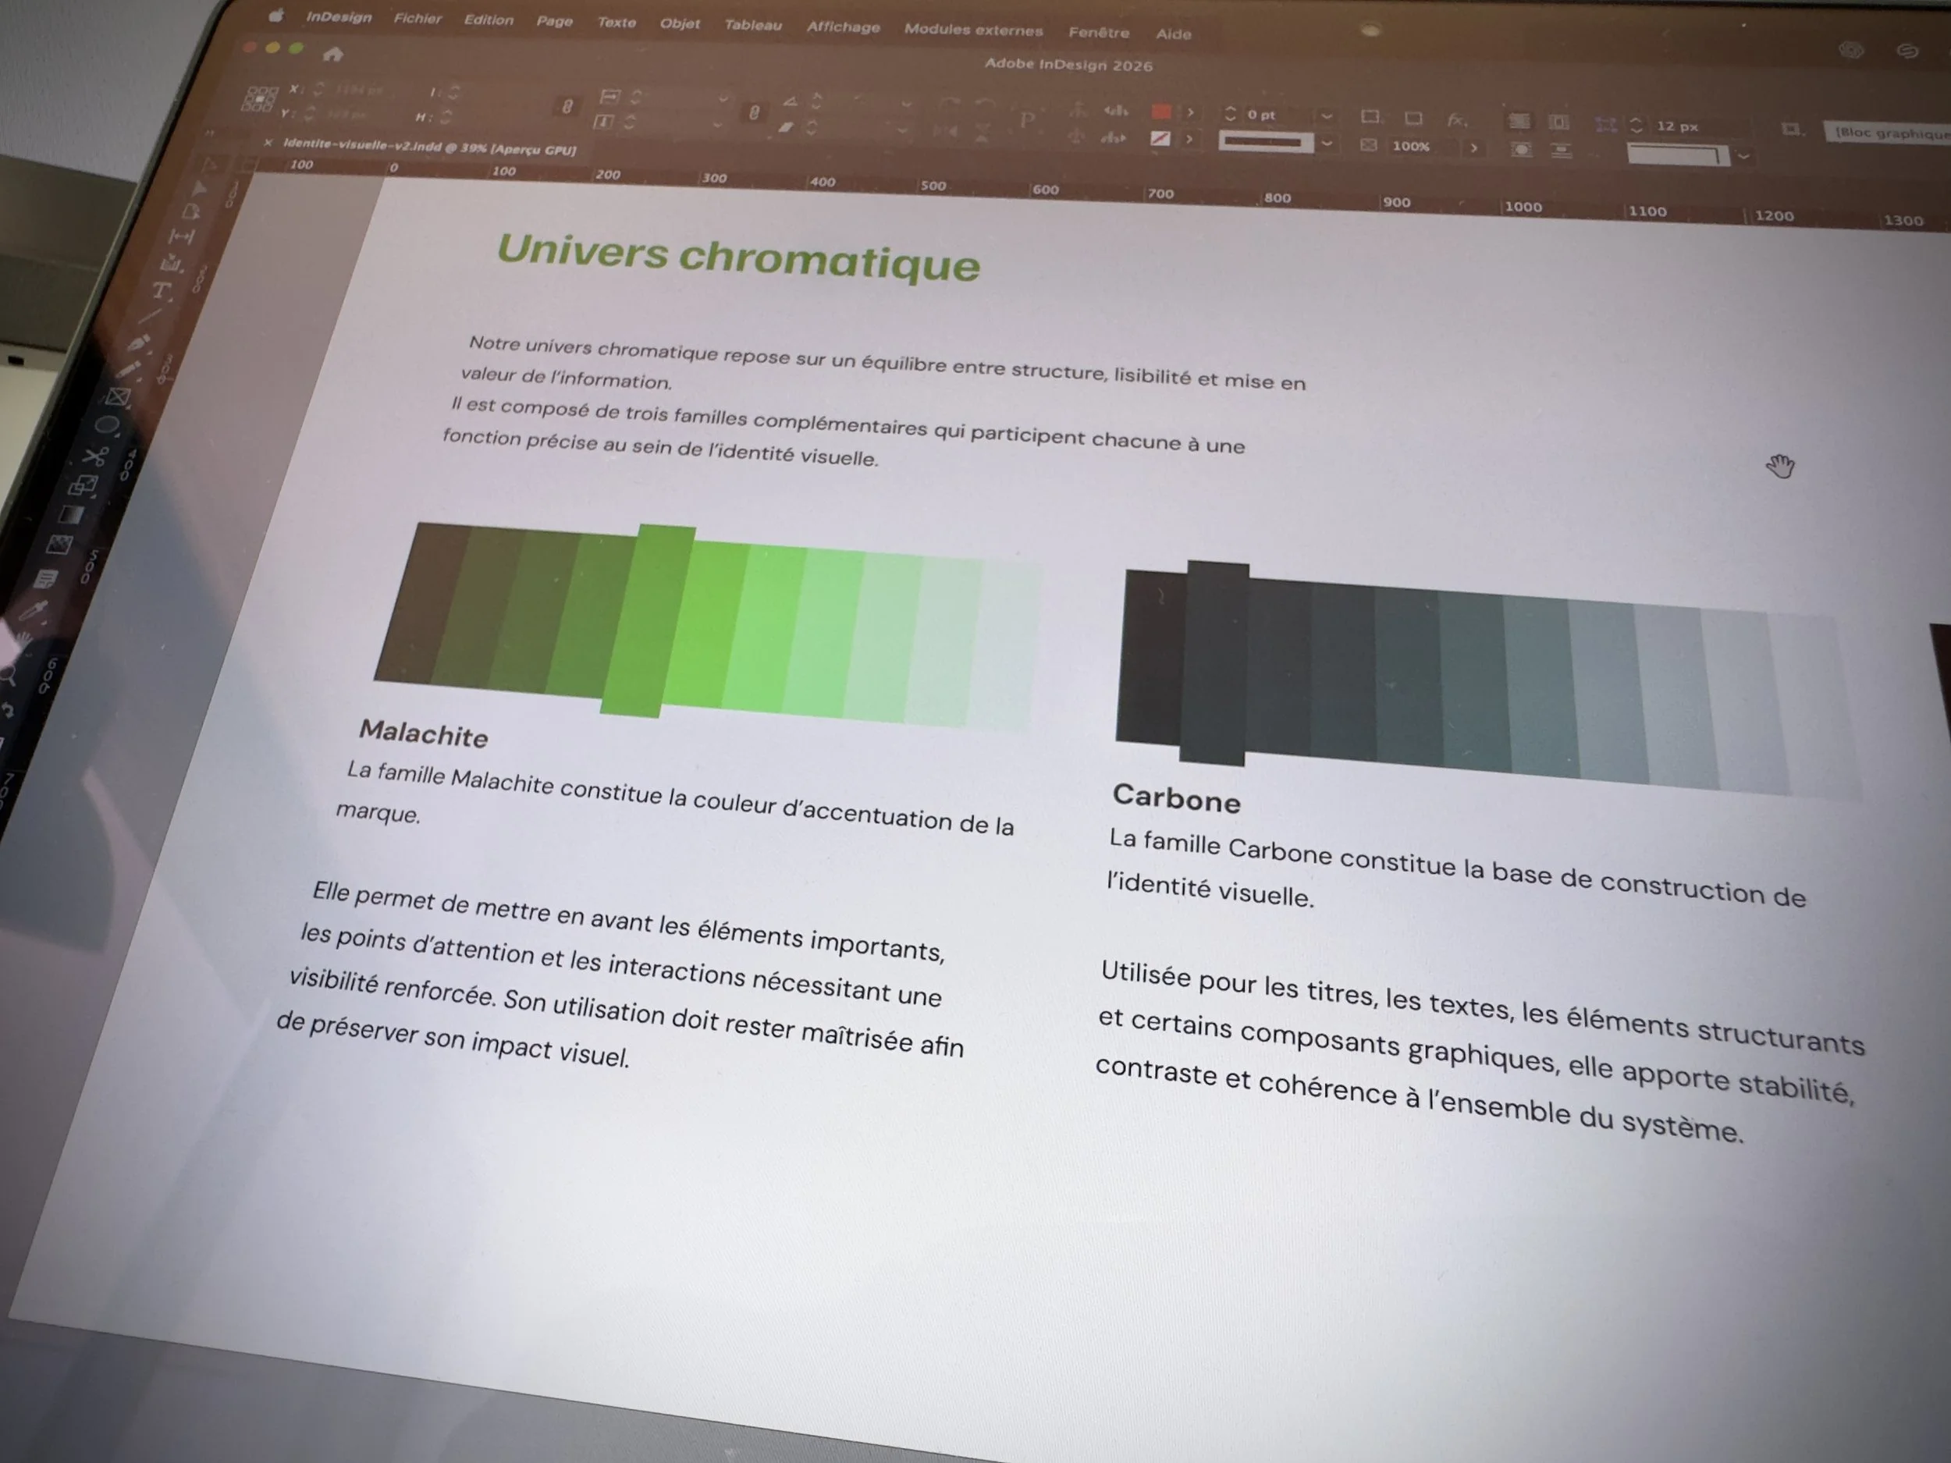
Task: Open the InDesign application menu
Action: click(339, 16)
